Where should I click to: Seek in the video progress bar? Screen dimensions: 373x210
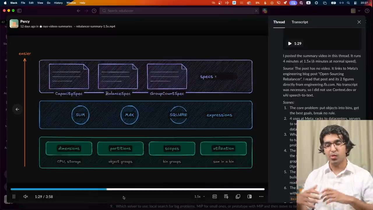(138, 189)
